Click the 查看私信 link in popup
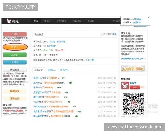This screenshot has height=134, width=168. [x=137, y=23]
